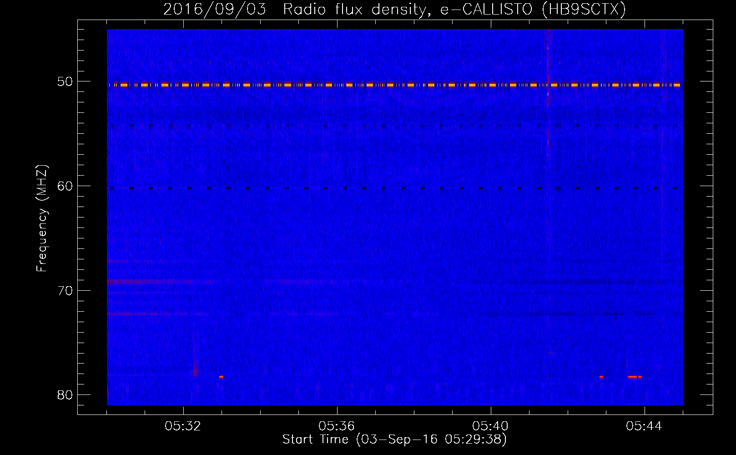736x455 pixels.
Task: Click the 'Frequency (MHZ)' axis label
Action: click(x=42, y=218)
